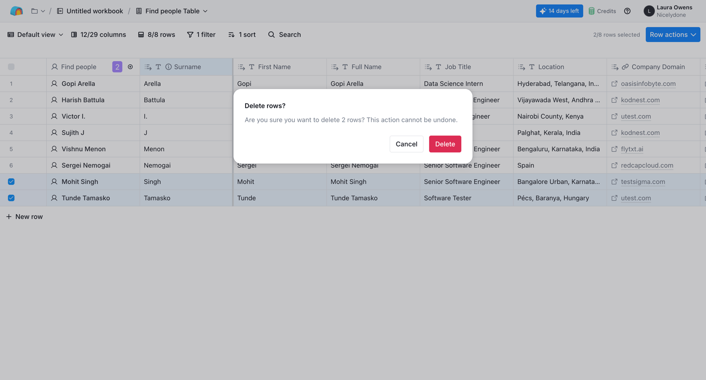Click the Harish Battula person cell

coord(93,100)
